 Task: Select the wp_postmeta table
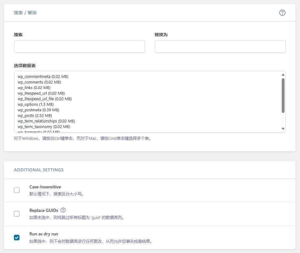pos(37,110)
